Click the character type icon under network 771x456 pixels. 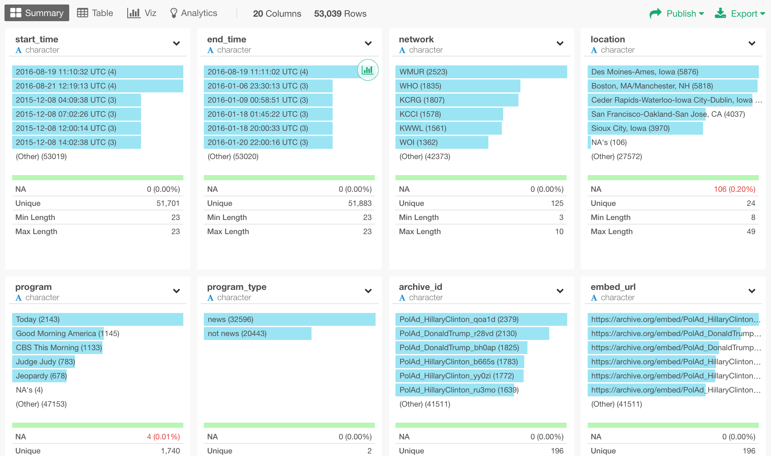point(402,50)
